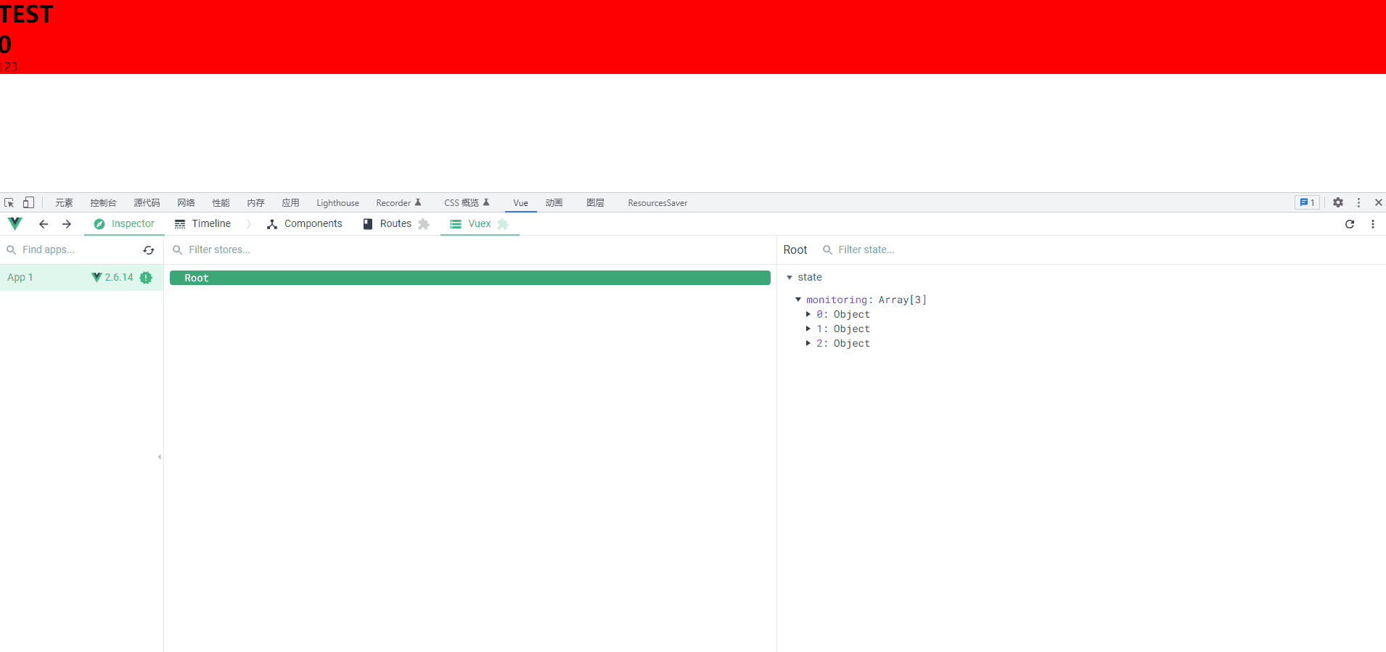Open the 网络 tab

pyautogui.click(x=186, y=203)
